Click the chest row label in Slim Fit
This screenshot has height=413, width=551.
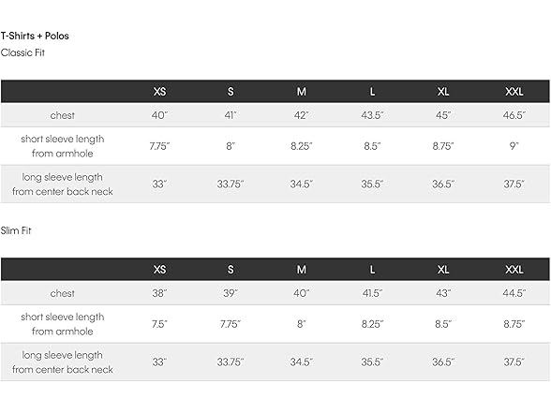click(63, 293)
